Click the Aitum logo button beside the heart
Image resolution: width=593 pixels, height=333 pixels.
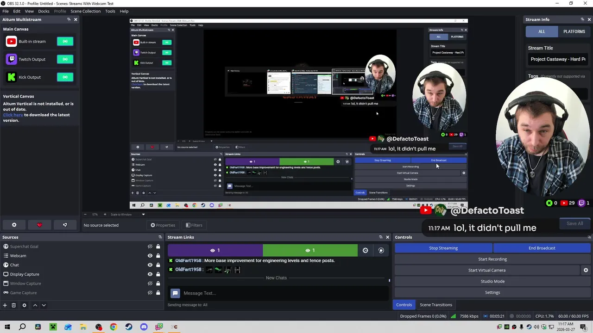(65, 225)
